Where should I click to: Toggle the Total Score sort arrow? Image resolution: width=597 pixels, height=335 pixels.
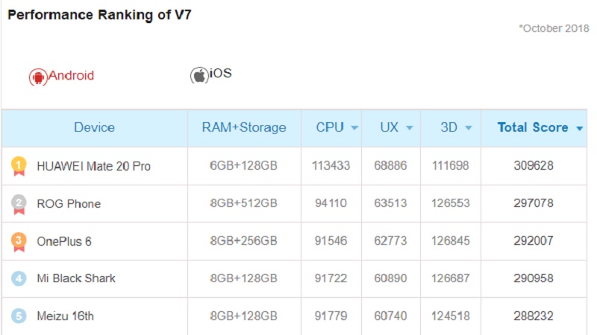click(x=580, y=128)
